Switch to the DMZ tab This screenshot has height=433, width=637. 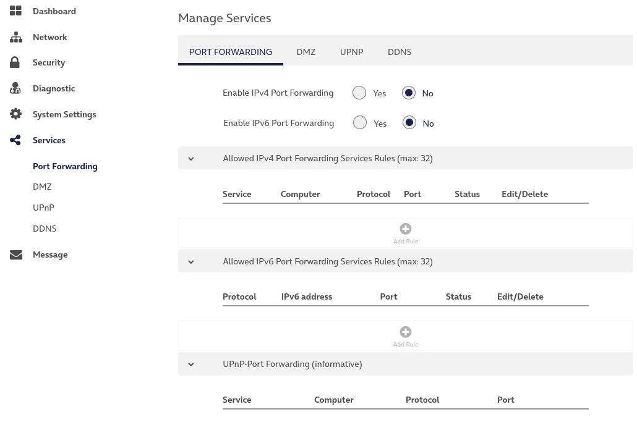[306, 52]
